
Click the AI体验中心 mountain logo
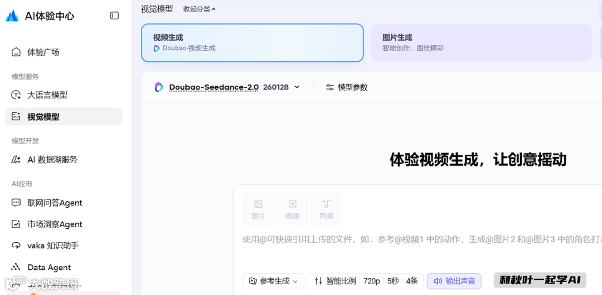click(12, 16)
